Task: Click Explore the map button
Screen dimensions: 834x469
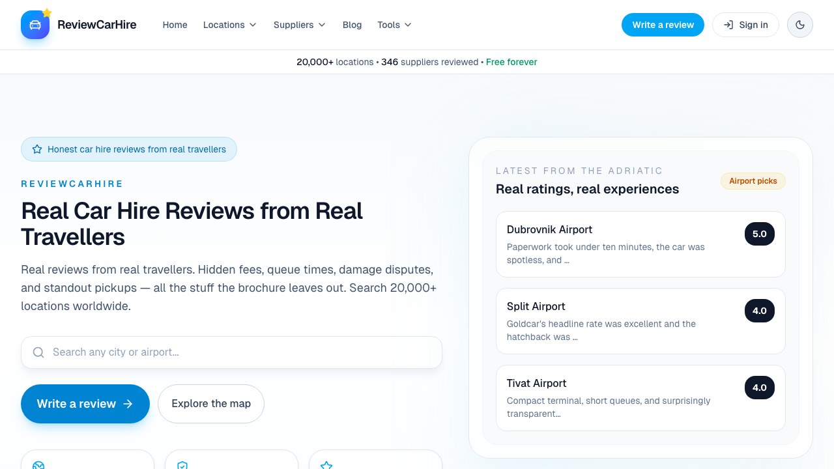Action: tap(210, 404)
